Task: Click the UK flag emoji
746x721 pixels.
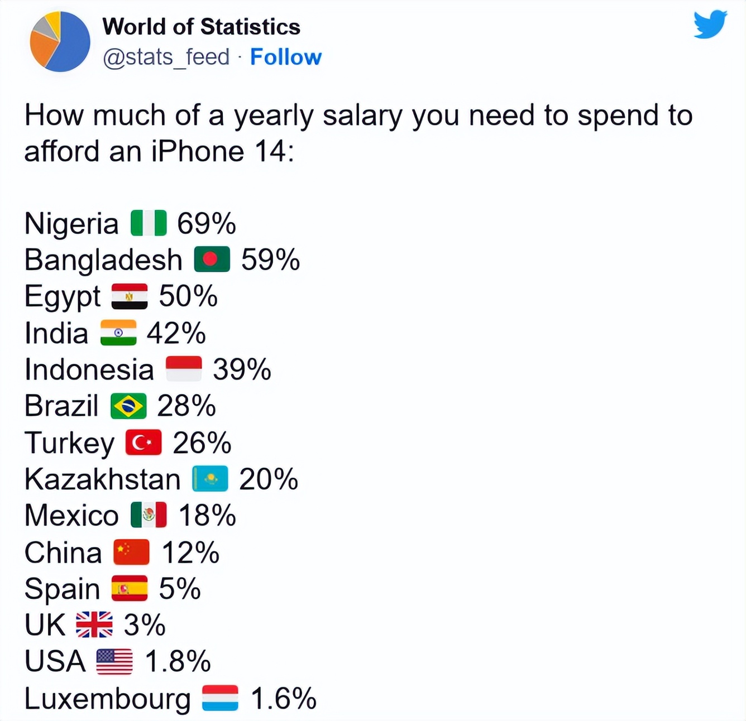Action: (94, 625)
